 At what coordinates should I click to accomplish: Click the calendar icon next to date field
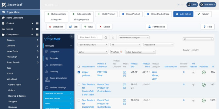click(x=121, y=52)
